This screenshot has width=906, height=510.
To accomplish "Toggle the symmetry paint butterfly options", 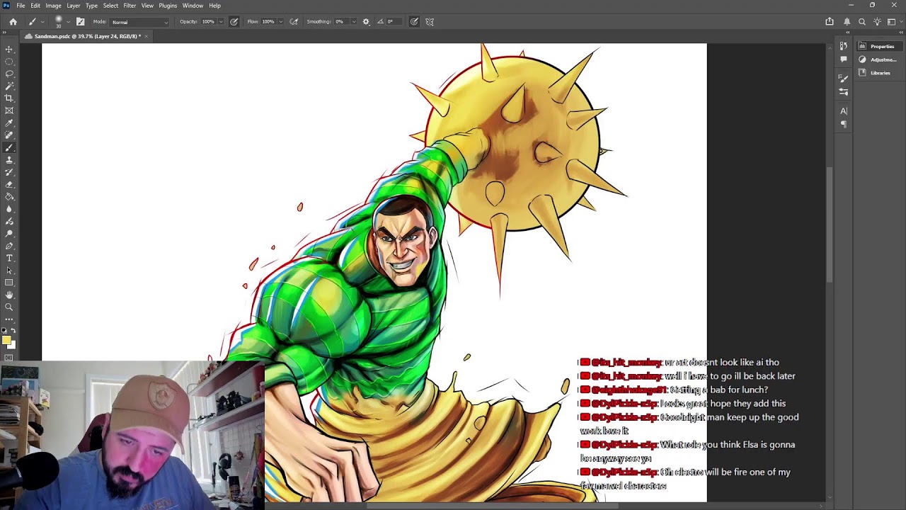I will pos(430,22).
